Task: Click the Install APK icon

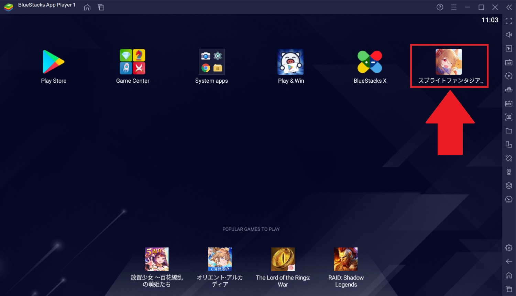Action: click(509, 103)
